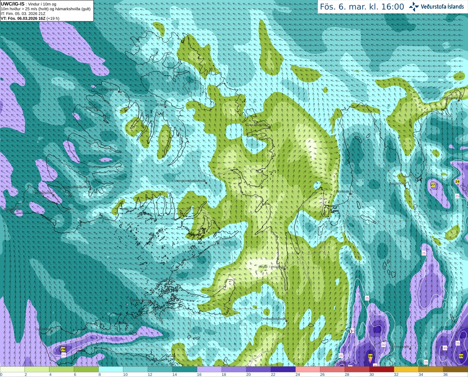This screenshot has height=377, width=468.
Task: Click the legend value '8' on the scale
Action: coord(99,374)
